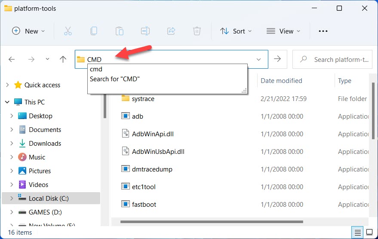
Task: Select the etc1tool application icon
Action: point(126,186)
